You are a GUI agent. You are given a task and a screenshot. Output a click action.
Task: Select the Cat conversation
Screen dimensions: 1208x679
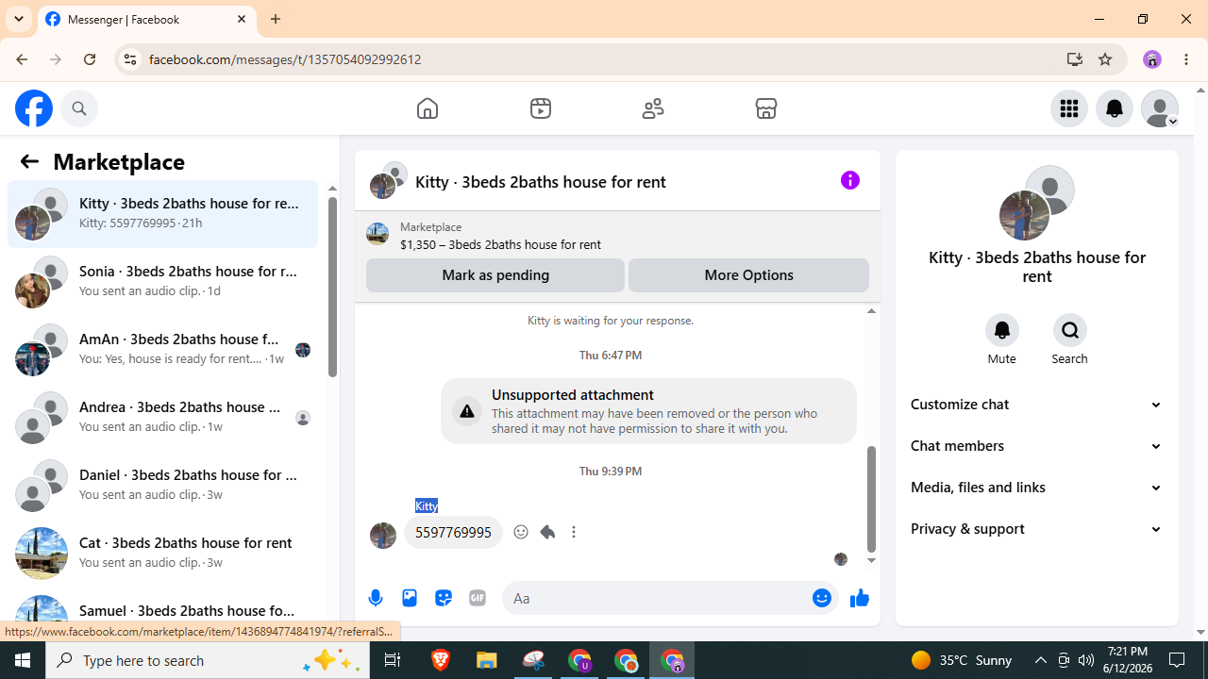[162, 553]
